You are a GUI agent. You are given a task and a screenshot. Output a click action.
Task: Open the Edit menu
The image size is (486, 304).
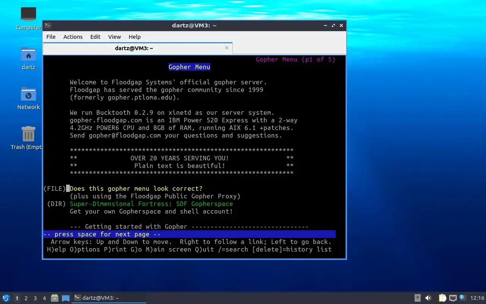tap(95, 37)
